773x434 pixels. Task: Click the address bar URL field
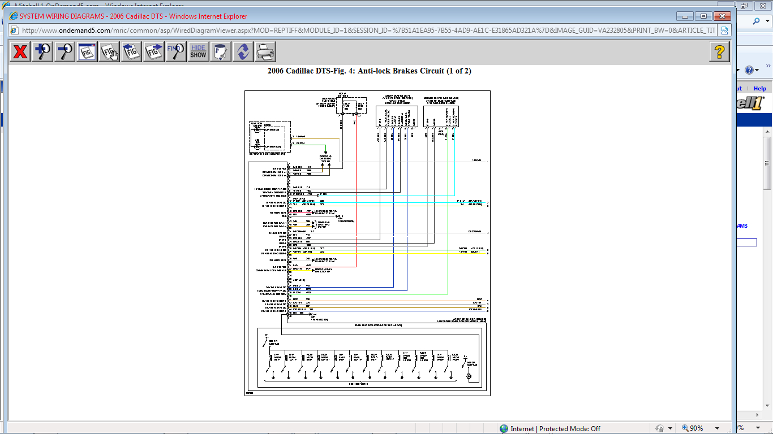tap(368, 31)
